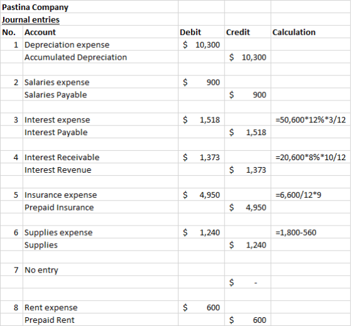Select the Insurance expense cell
This screenshot has width=352, height=326.
coord(101,195)
